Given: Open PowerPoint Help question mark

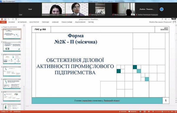Looking at the screenshot, I should pos(162,19).
